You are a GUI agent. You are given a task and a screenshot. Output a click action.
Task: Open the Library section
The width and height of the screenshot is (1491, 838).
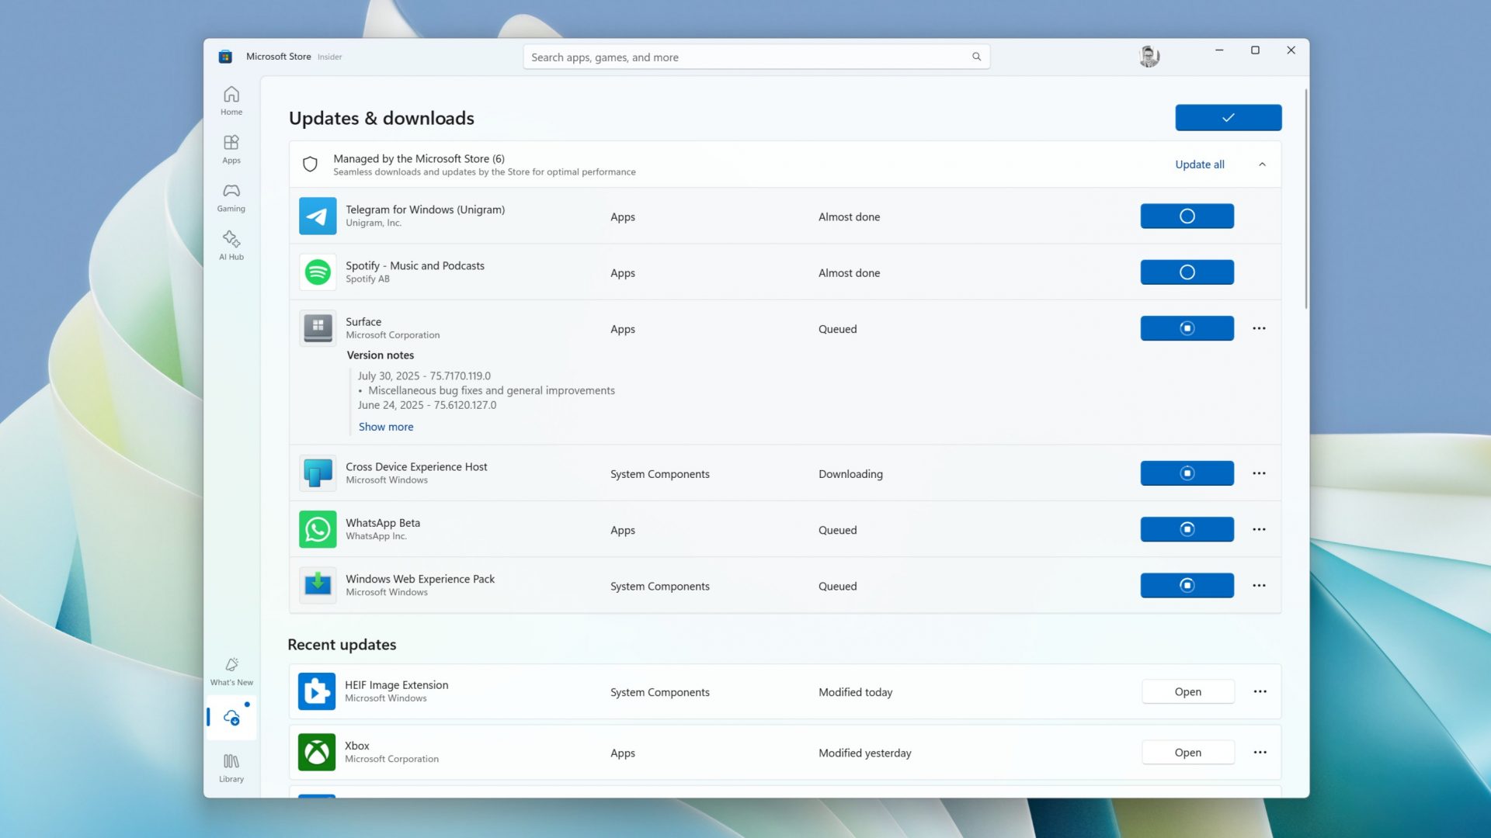[x=231, y=767]
